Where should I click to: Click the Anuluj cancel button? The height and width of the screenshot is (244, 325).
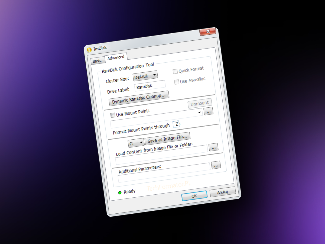pos(223,192)
